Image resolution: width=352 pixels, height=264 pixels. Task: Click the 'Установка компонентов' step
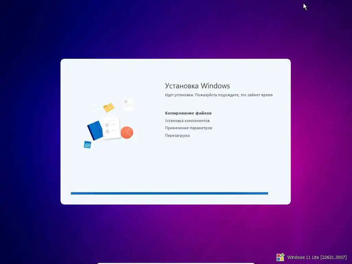187,121
